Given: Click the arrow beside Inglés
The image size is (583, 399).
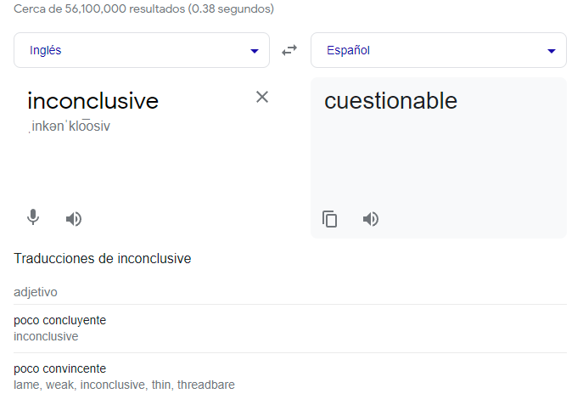Looking at the screenshot, I should pyautogui.click(x=254, y=51).
